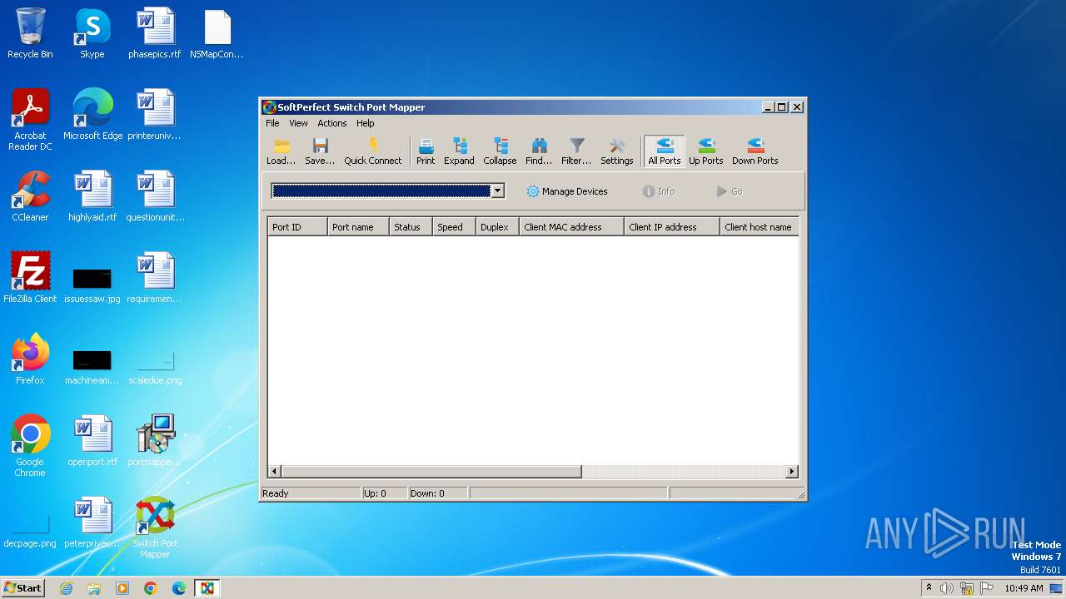
Task: Click the Duplex column header
Action: (x=497, y=227)
